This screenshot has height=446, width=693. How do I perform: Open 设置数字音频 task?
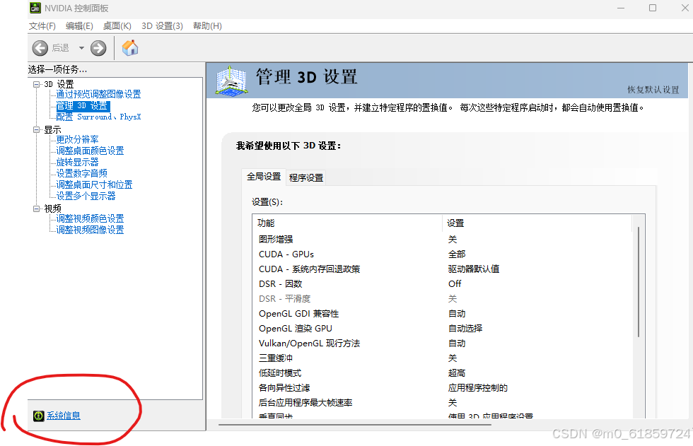click(82, 173)
